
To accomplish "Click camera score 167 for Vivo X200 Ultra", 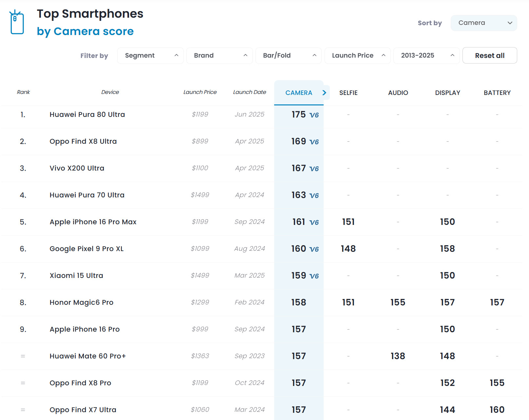I will [x=299, y=168].
